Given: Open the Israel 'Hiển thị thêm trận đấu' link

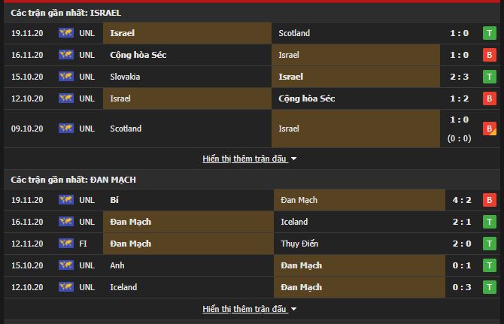Looking at the screenshot, I should (x=244, y=159).
